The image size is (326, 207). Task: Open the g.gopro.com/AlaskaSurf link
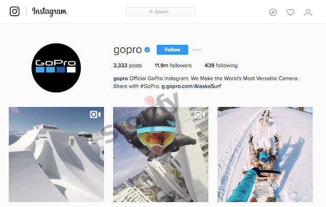tap(191, 86)
